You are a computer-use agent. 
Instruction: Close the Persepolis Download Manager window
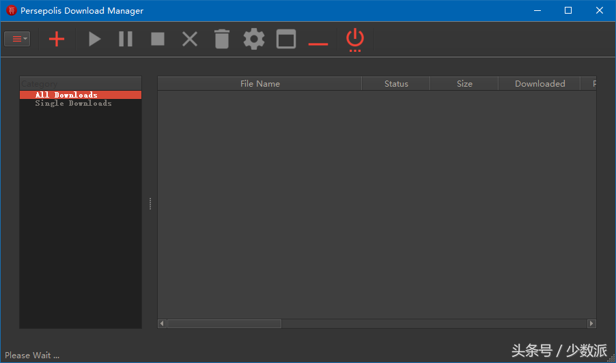[600, 11]
